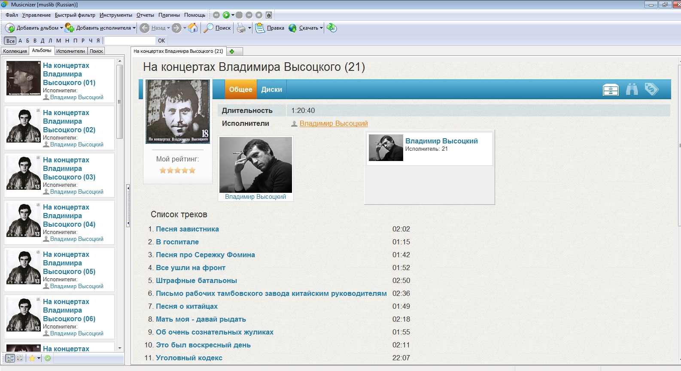Open the Инструменты menu

[x=116, y=15]
